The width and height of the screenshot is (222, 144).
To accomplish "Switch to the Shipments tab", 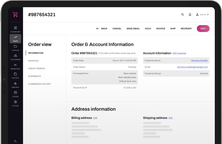I will point(34,76).
